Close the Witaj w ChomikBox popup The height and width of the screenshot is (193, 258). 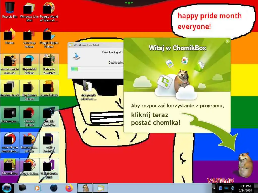227,41
